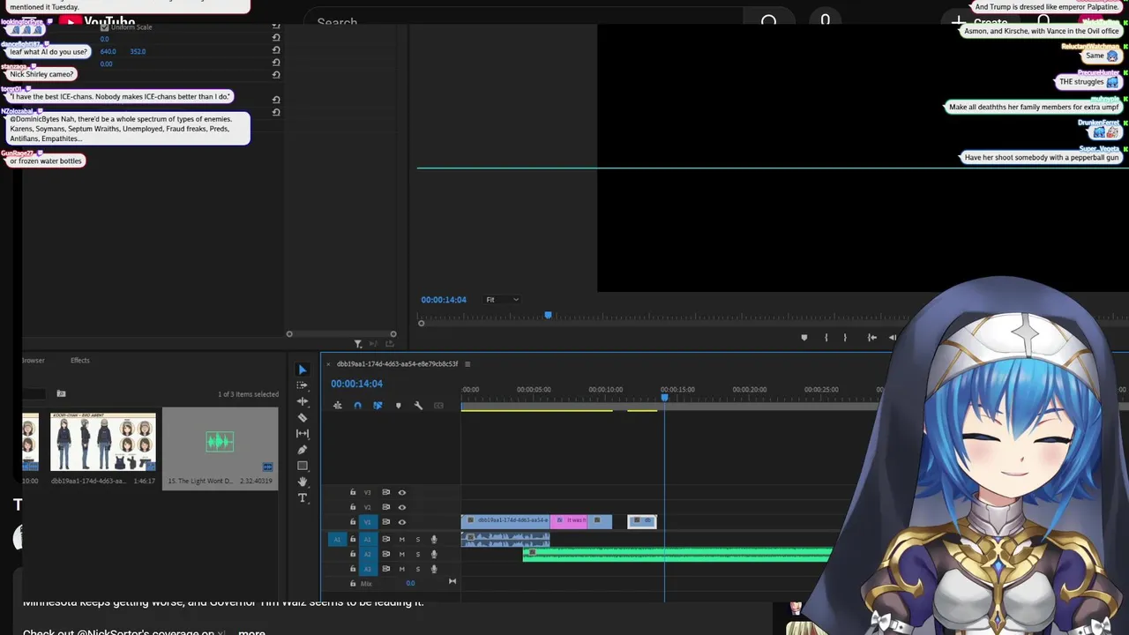The height and width of the screenshot is (635, 1129).
Task: Add marker in Program Monitor controls
Action: tap(804, 337)
